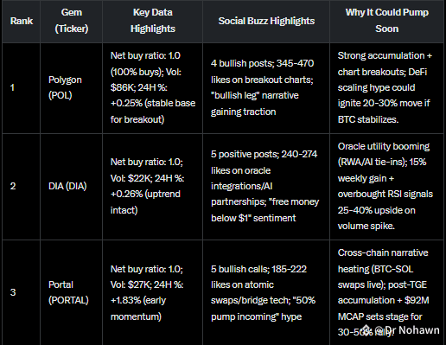
Task: Click the Oracle utility booming reason cell
Action: (386, 187)
